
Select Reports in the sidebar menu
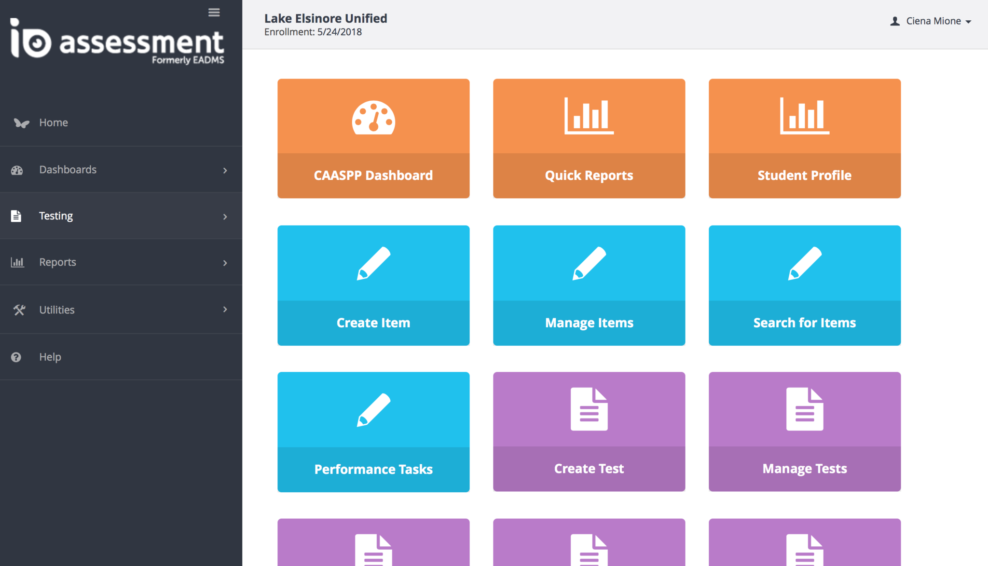click(x=57, y=262)
